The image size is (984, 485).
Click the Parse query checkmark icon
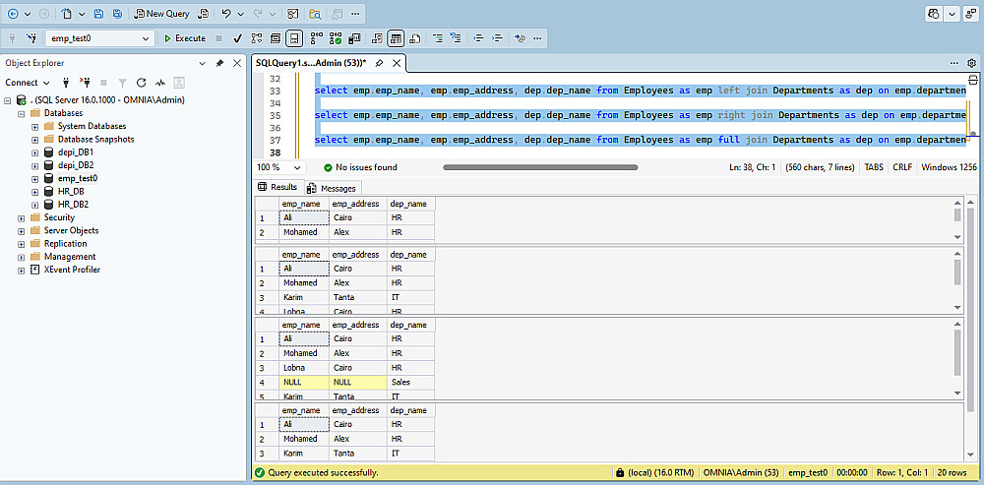click(x=237, y=38)
